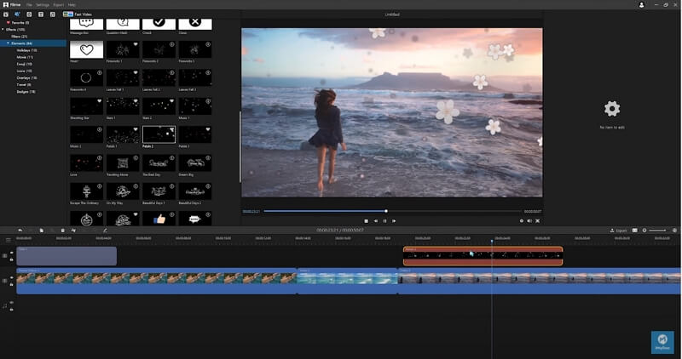The height and width of the screenshot is (359, 682).
Task: Open preview quality settings icon
Action: pos(522,221)
